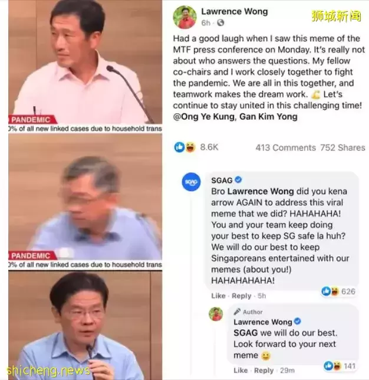
Task: Open Lawrence Wong's profile picture in post header
Action: [185, 17]
